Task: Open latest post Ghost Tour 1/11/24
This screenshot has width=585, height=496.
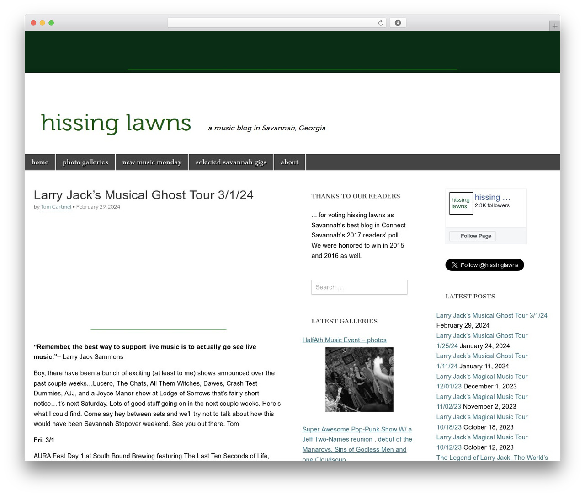Action: [x=482, y=361]
